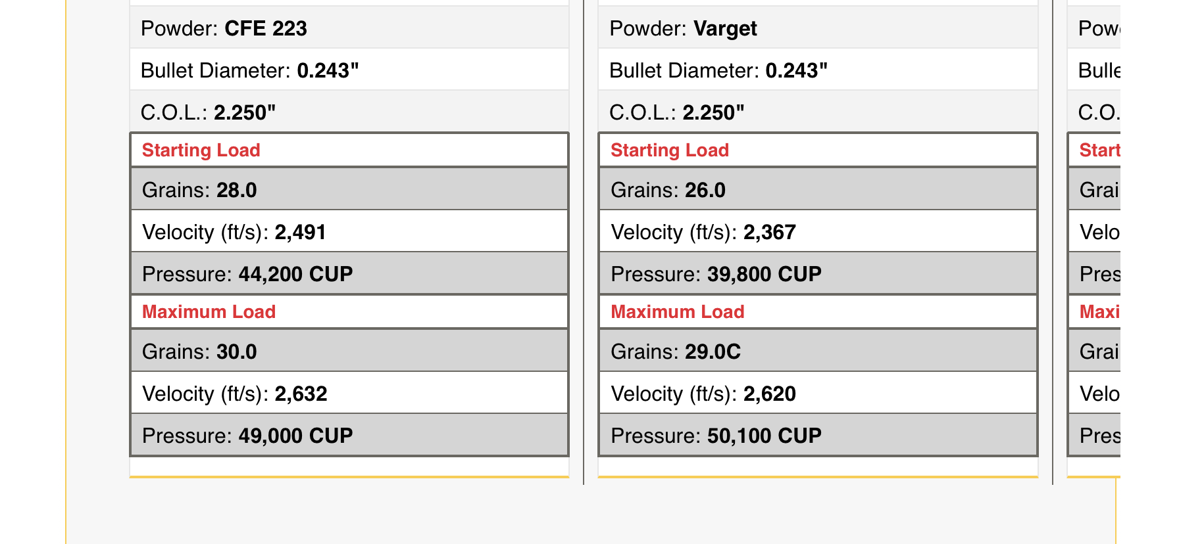Select the Velocity 2,620 row

[818, 393]
